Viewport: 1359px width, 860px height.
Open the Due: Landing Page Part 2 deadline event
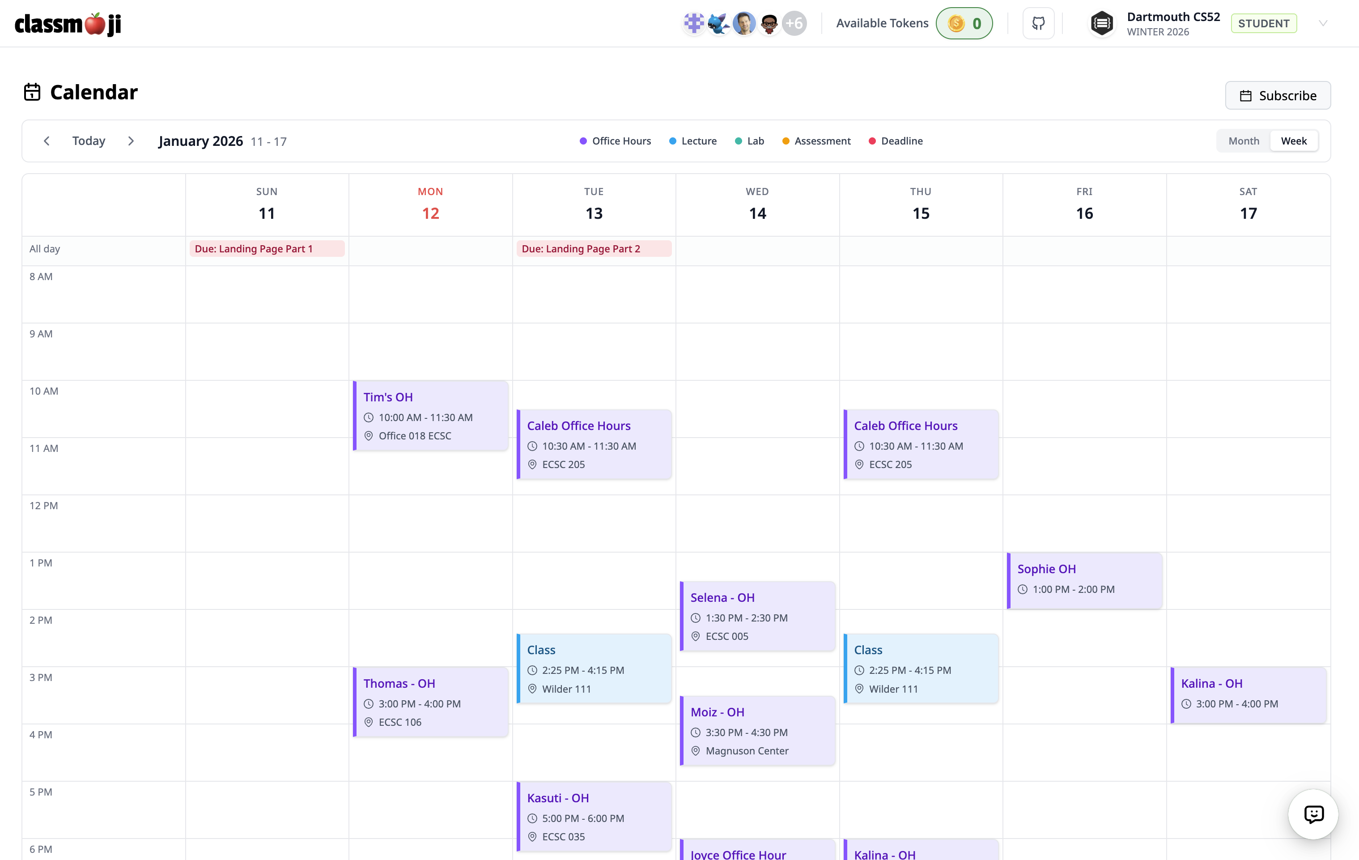[x=593, y=248]
